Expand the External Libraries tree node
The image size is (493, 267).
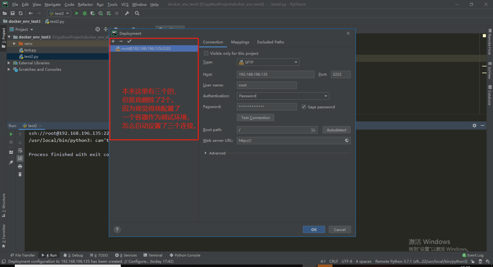point(9,63)
